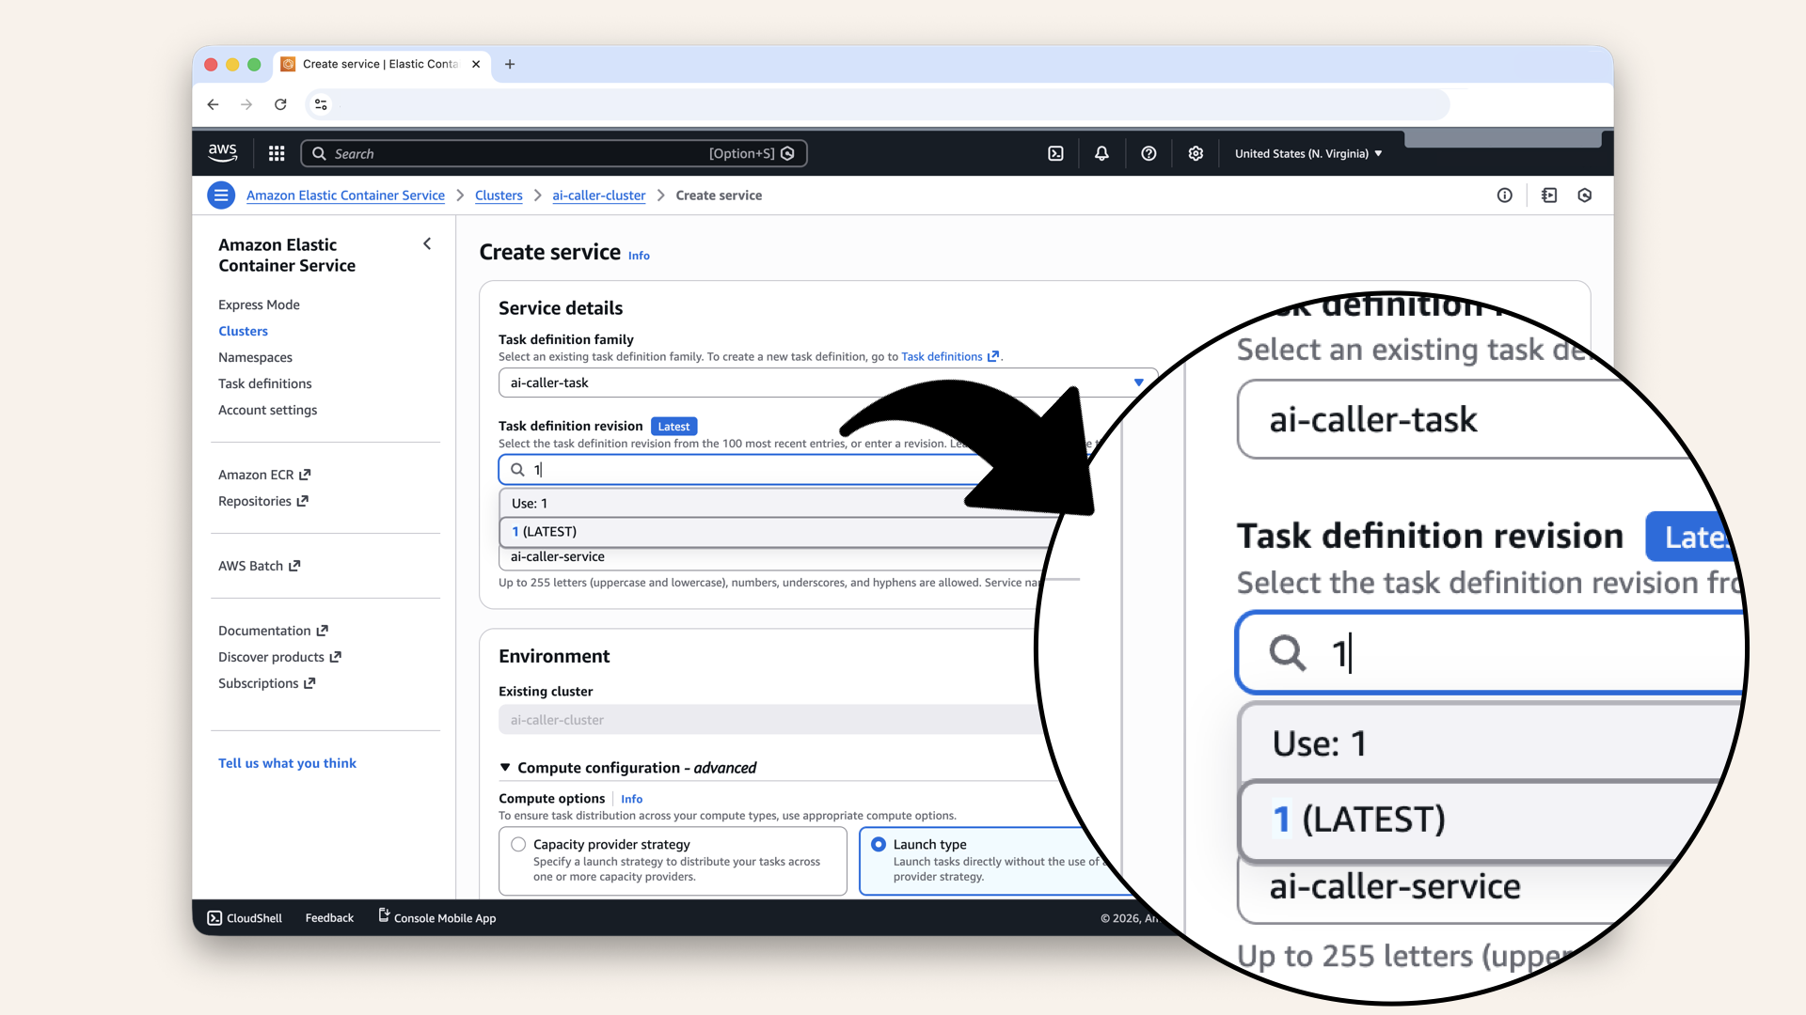Navigate to Clusters in the breadcrumb
Image resolution: width=1806 pixels, height=1015 pixels.
[499, 195]
